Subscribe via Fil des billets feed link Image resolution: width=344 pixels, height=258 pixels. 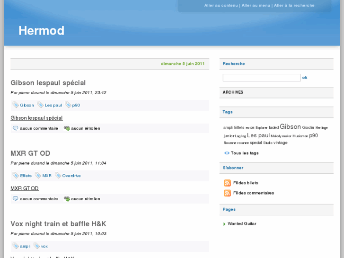[x=246, y=183]
